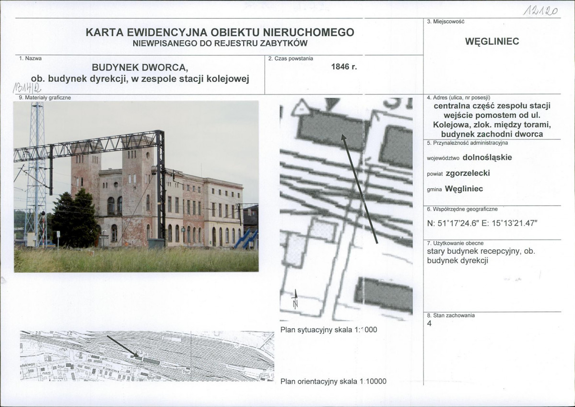This screenshot has height=407, width=575.
Task: Click the date '1846 r.'
Action: tap(344, 67)
